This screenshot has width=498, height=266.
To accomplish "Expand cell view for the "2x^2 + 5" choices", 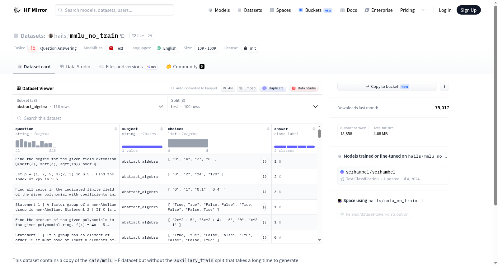I will pos(265,222).
